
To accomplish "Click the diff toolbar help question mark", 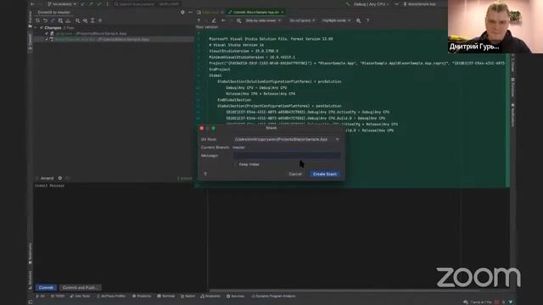I will click(x=367, y=20).
